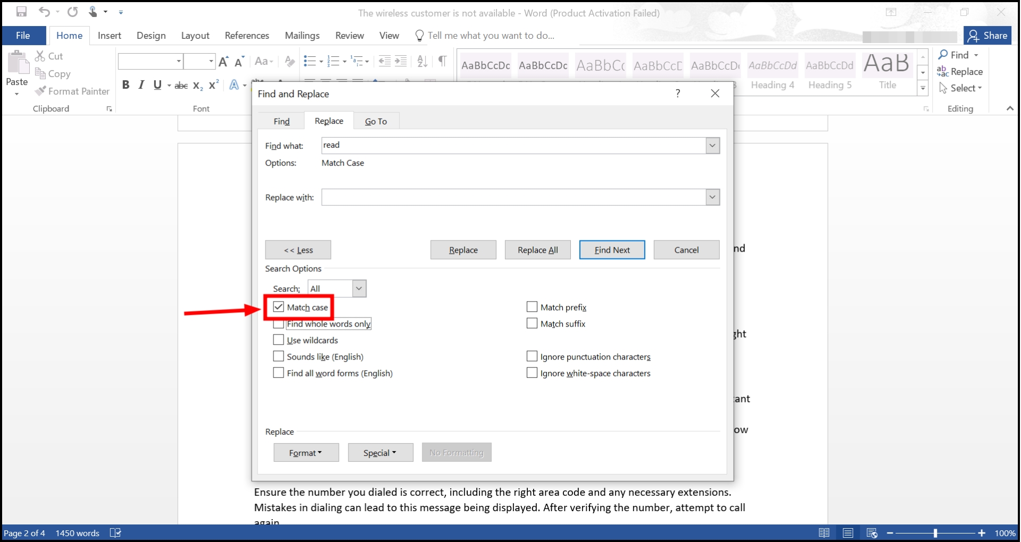This screenshot has height=542, width=1021.
Task: Check Ignore punctuation characters box
Action: point(532,356)
